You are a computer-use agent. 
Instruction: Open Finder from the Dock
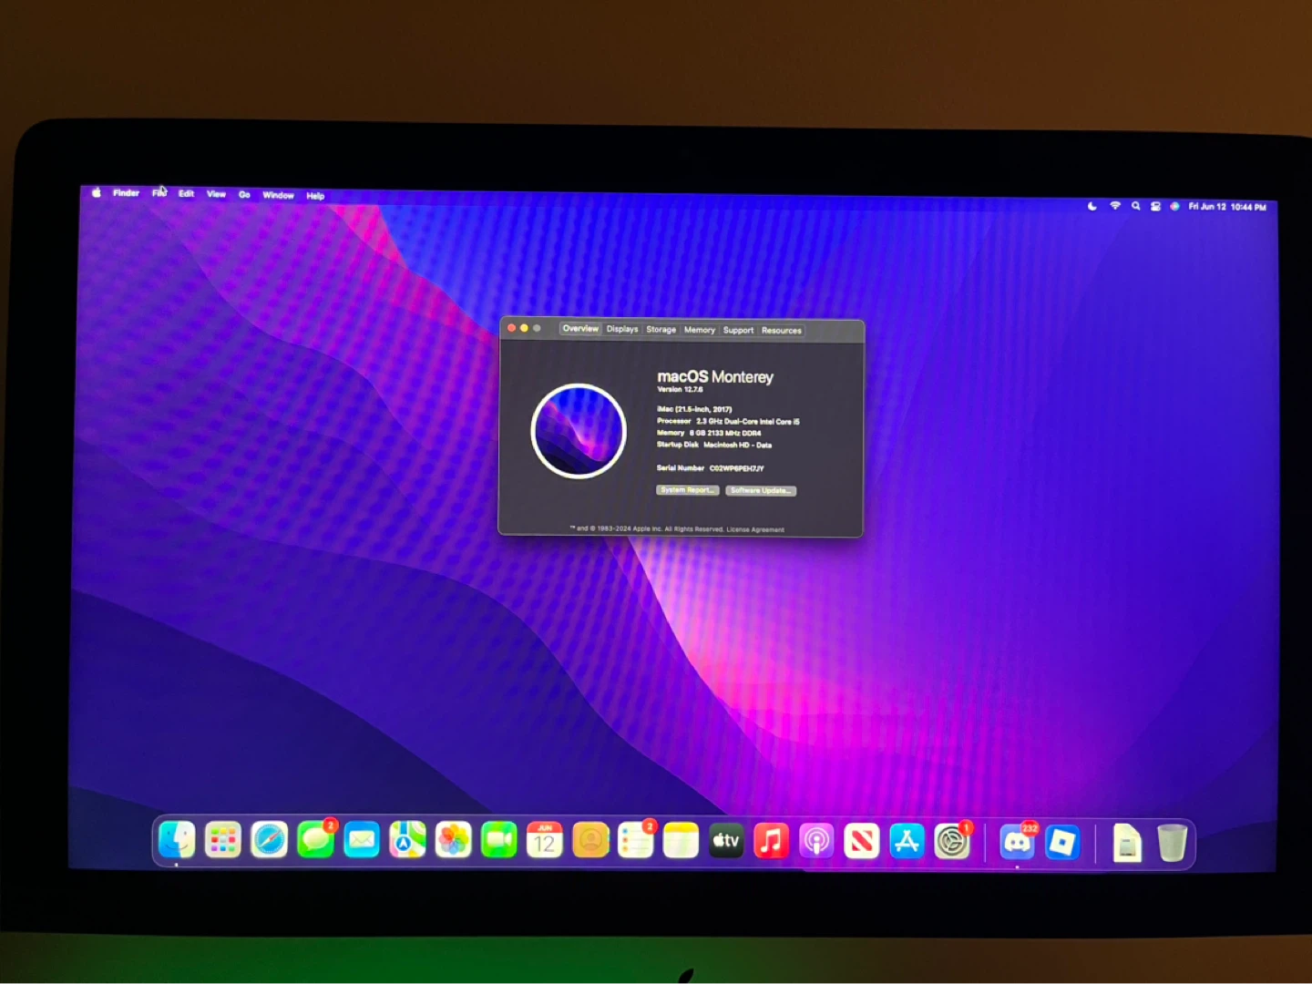point(177,840)
